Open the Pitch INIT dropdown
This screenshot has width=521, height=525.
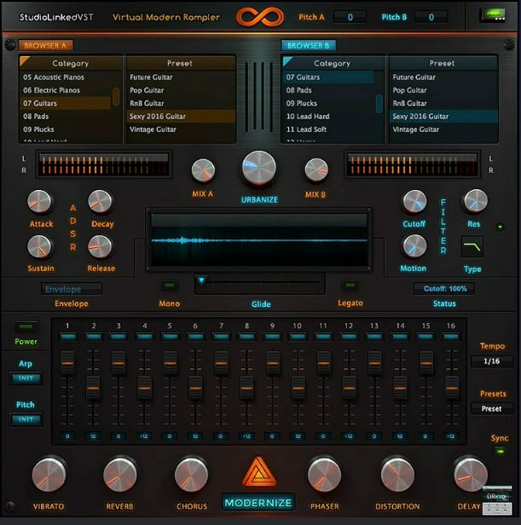tap(26, 419)
